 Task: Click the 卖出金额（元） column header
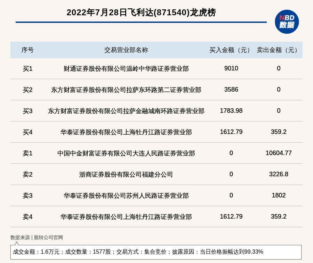click(x=279, y=50)
